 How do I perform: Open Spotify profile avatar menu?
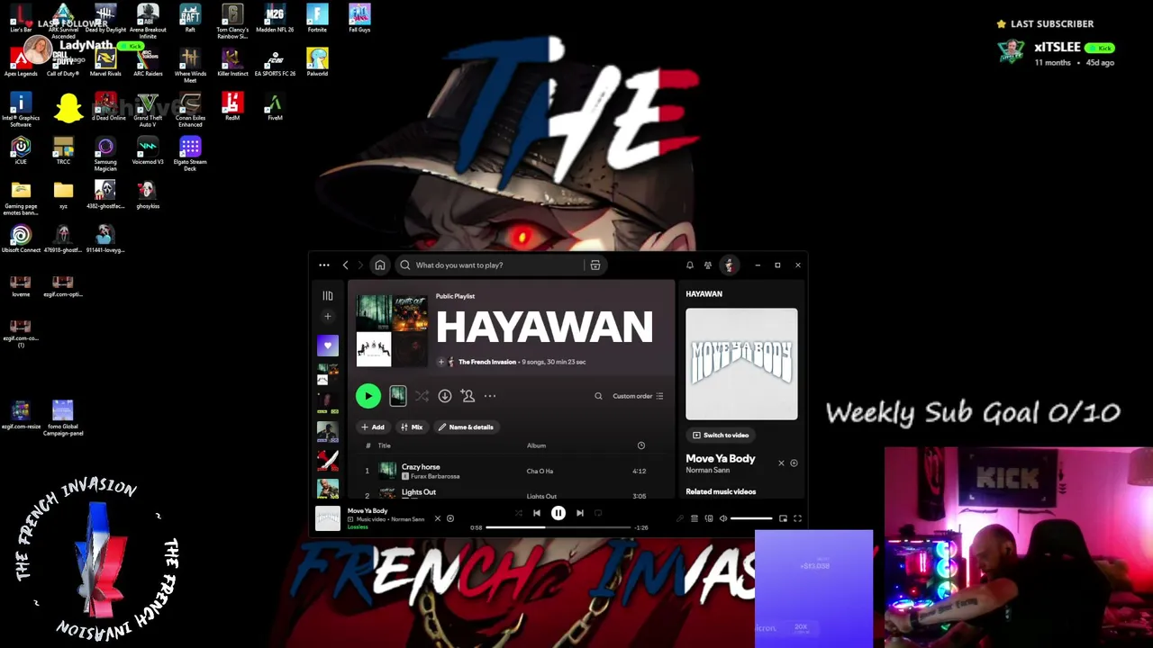(x=729, y=265)
